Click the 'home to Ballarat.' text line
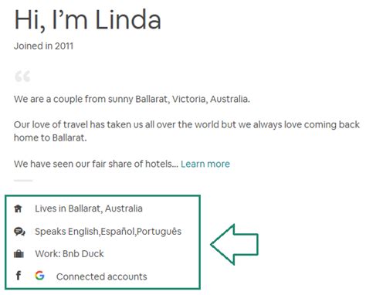The image size is (366, 295). [x=50, y=138]
